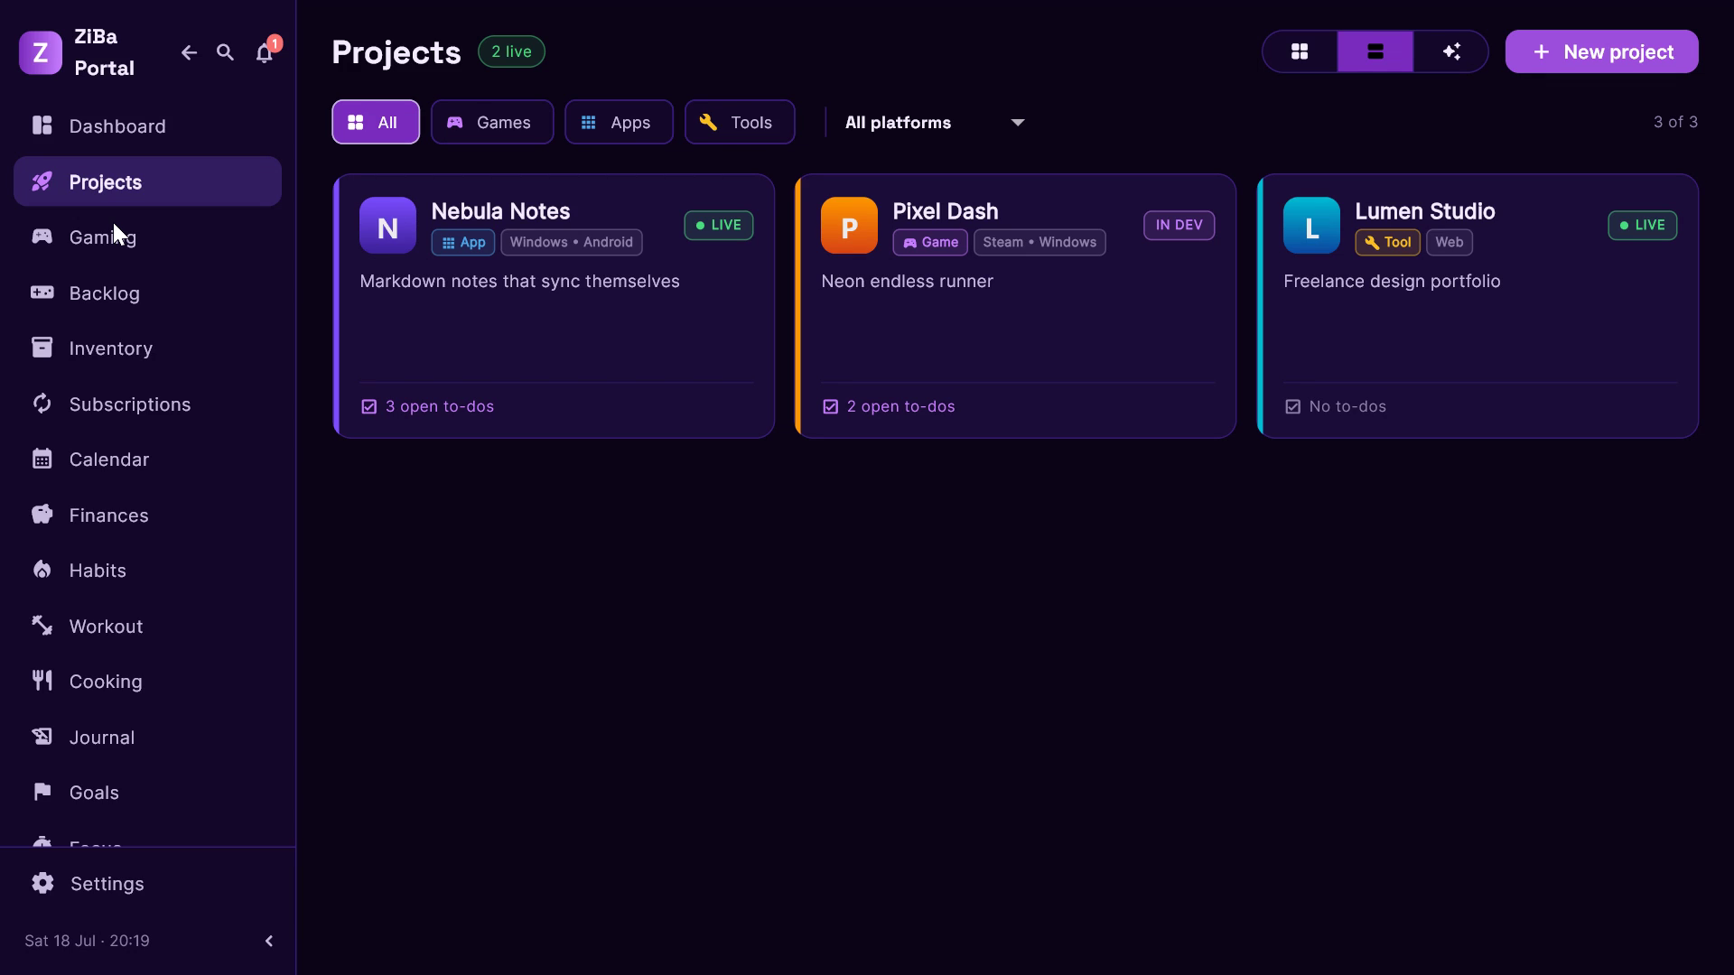Filter projects by Tools
The height and width of the screenshot is (975, 1734).
(x=740, y=122)
